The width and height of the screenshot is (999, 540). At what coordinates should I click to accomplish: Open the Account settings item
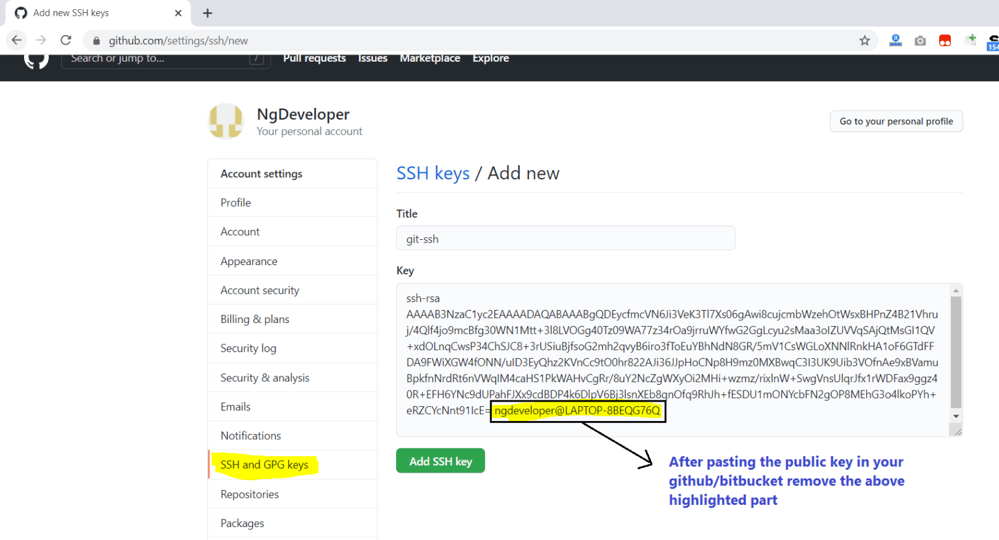click(x=292, y=232)
